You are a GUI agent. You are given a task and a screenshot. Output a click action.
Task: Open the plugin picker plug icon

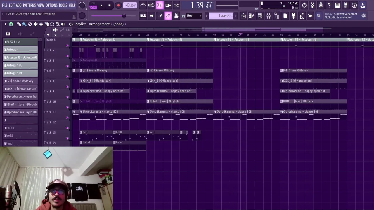click(293, 16)
